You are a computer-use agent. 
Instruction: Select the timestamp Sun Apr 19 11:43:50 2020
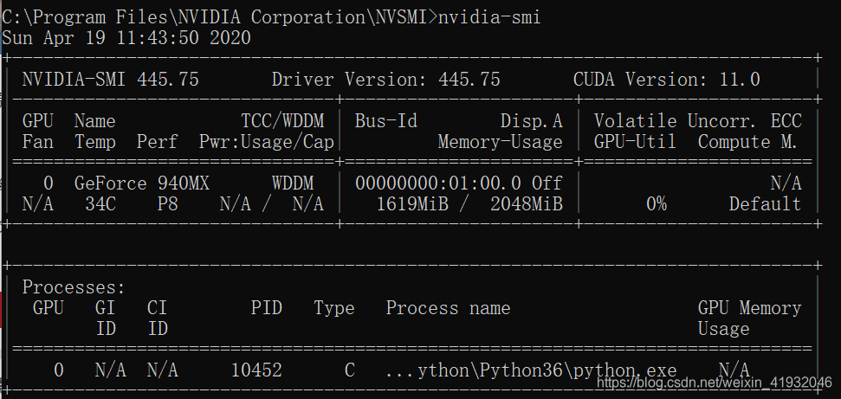tap(126, 38)
